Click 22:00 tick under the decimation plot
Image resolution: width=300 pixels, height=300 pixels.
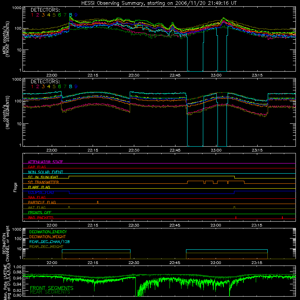tap(52, 263)
